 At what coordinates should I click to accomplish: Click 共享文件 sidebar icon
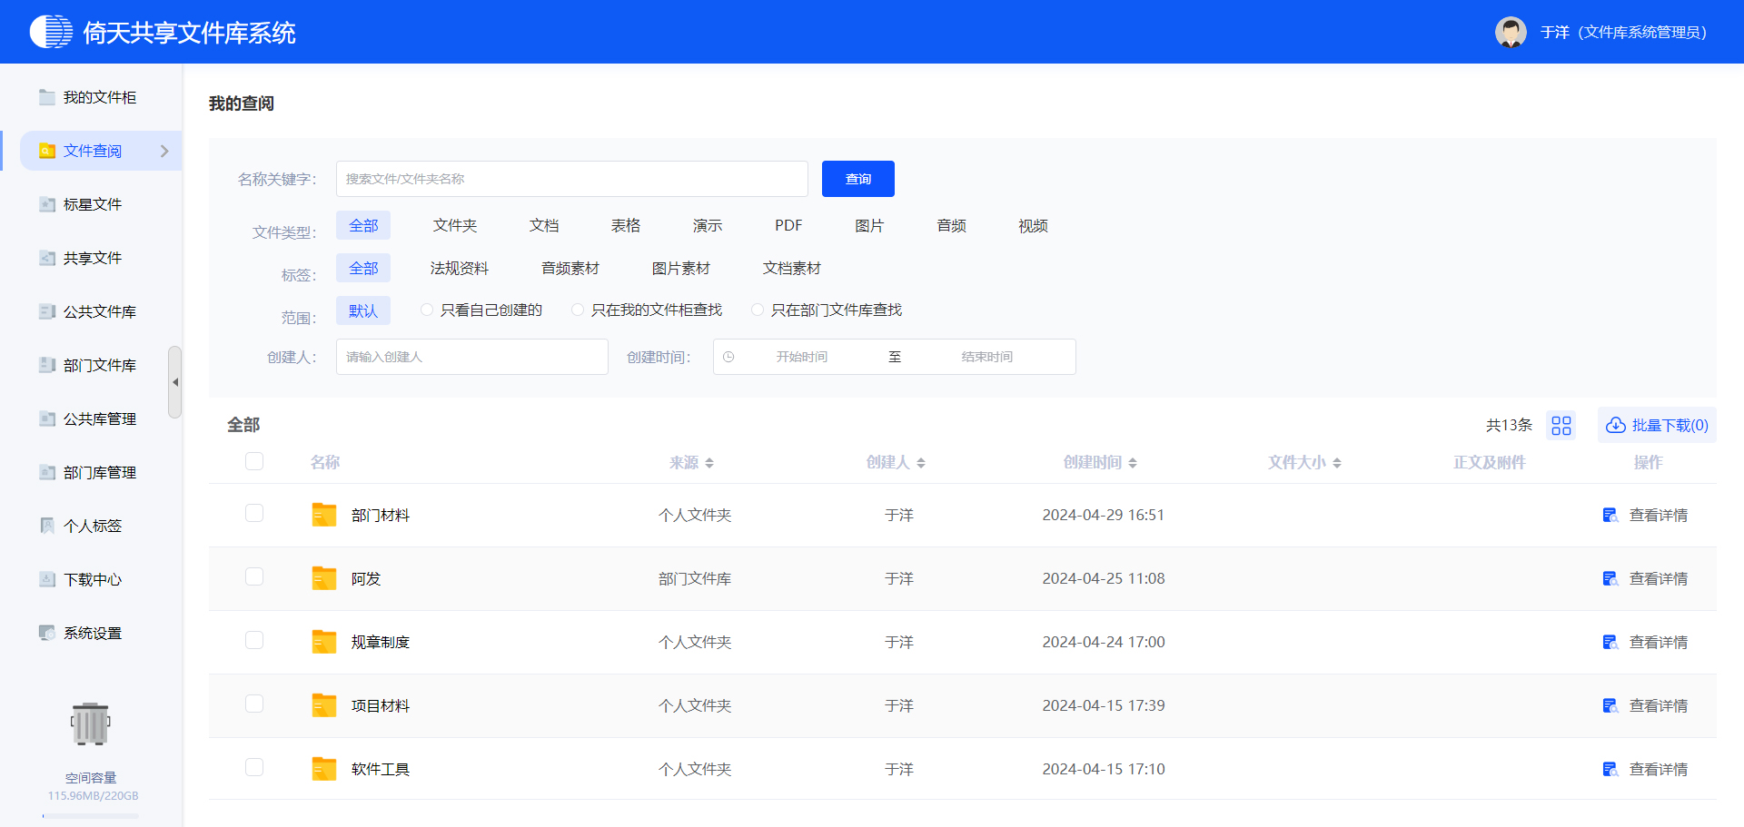click(47, 258)
